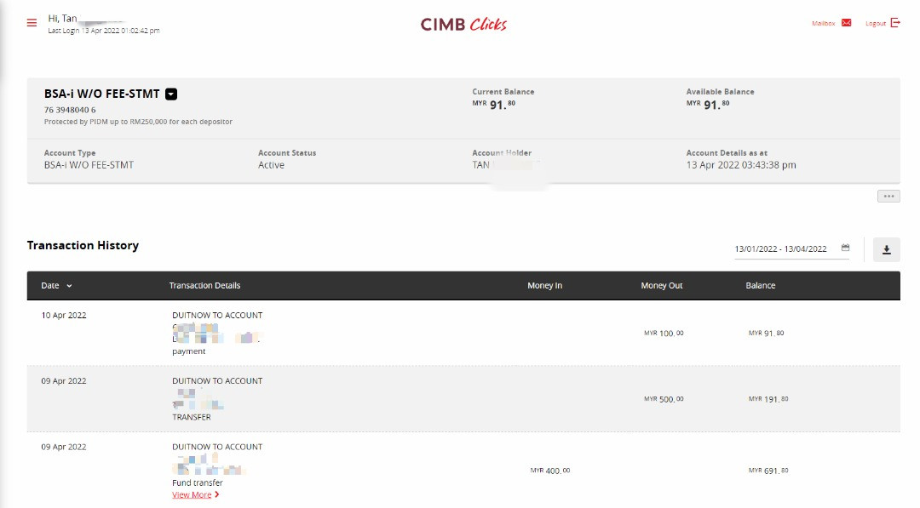This screenshot has height=508, width=920.
Task: Click the red arrow after View More
Action: [x=217, y=494]
